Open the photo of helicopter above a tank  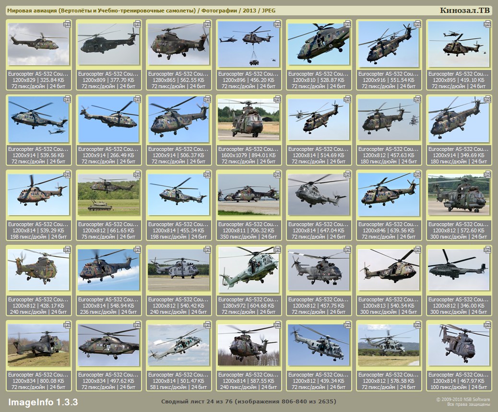108,195
